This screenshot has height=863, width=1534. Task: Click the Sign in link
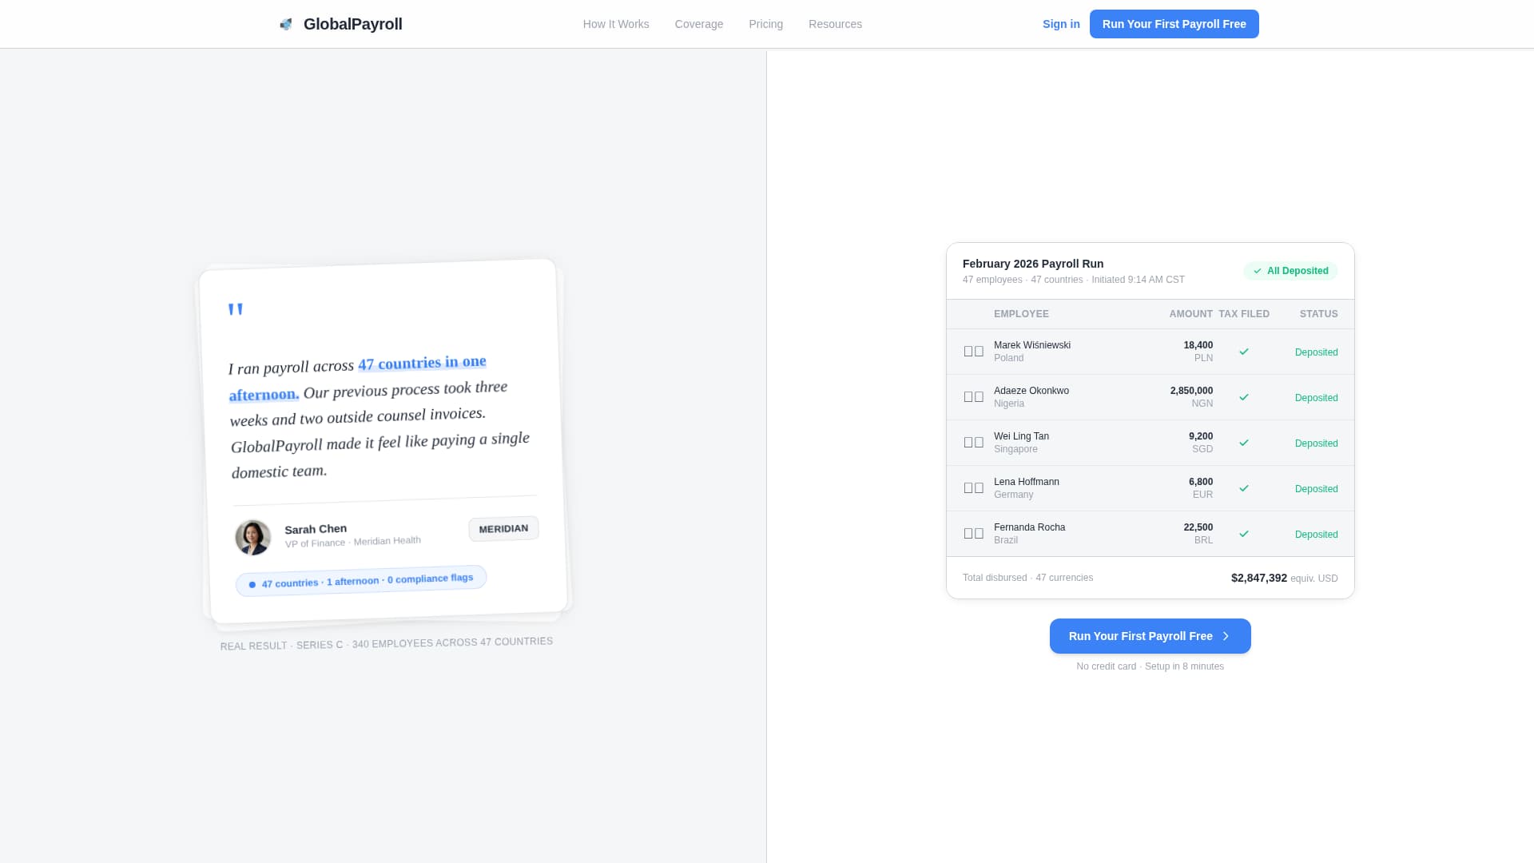pos(1061,24)
